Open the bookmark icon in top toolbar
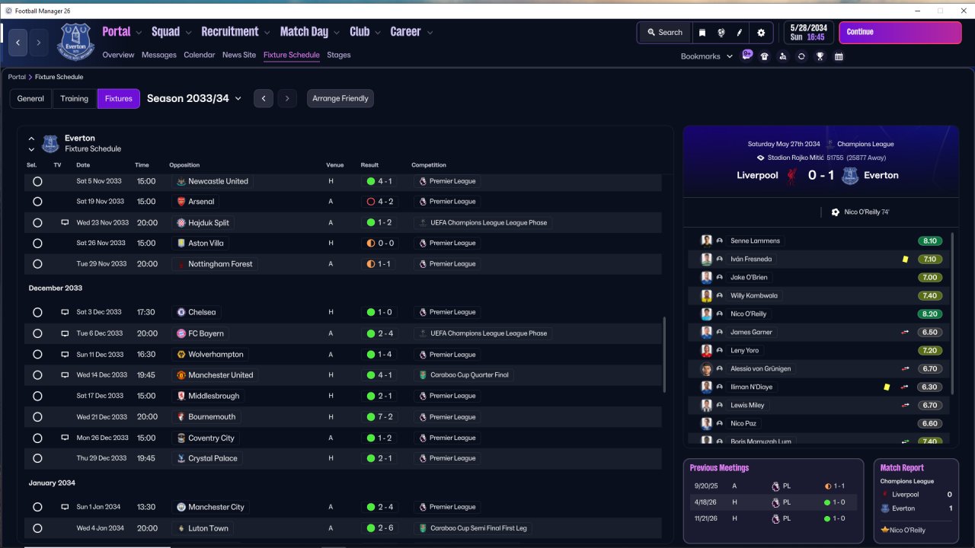975x548 pixels. (x=702, y=33)
